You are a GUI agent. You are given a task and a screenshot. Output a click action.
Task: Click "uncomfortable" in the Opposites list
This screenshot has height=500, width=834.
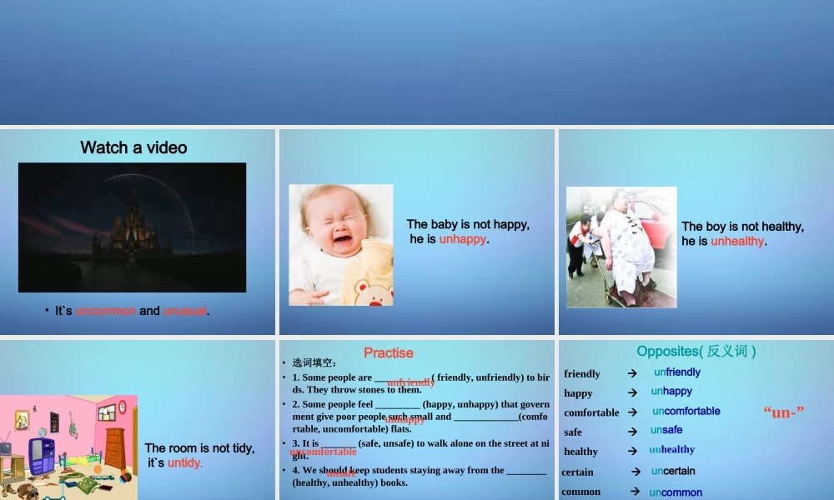(686, 411)
